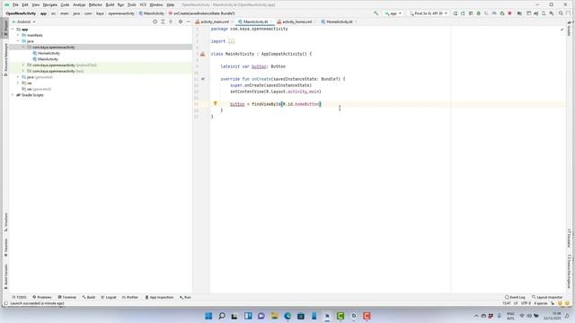Open Windows taskbar search

pos(222,316)
